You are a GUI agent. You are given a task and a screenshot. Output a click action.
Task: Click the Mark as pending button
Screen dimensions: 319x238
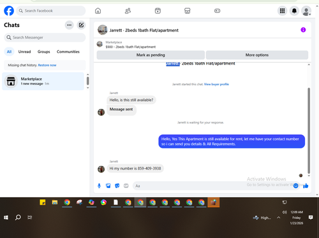click(x=151, y=55)
